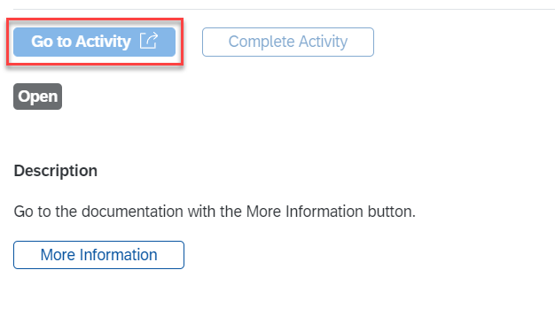Viewport: 555px width, 324px height.
Task: Click the horizontal divider line at top
Action: (284, 9)
